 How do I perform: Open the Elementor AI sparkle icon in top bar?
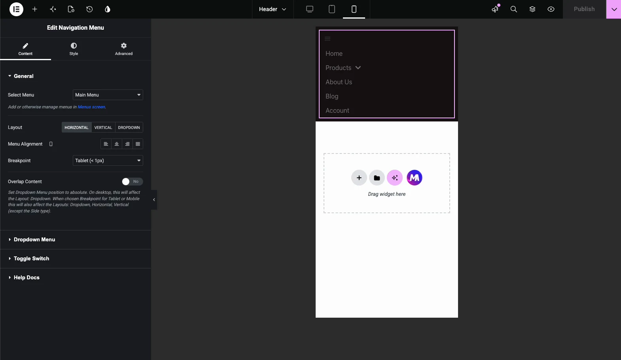click(53, 9)
